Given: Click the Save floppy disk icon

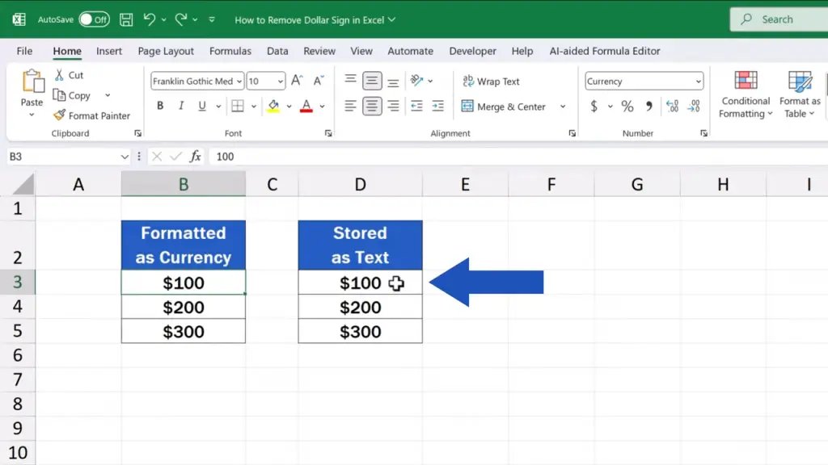Looking at the screenshot, I should tap(126, 19).
